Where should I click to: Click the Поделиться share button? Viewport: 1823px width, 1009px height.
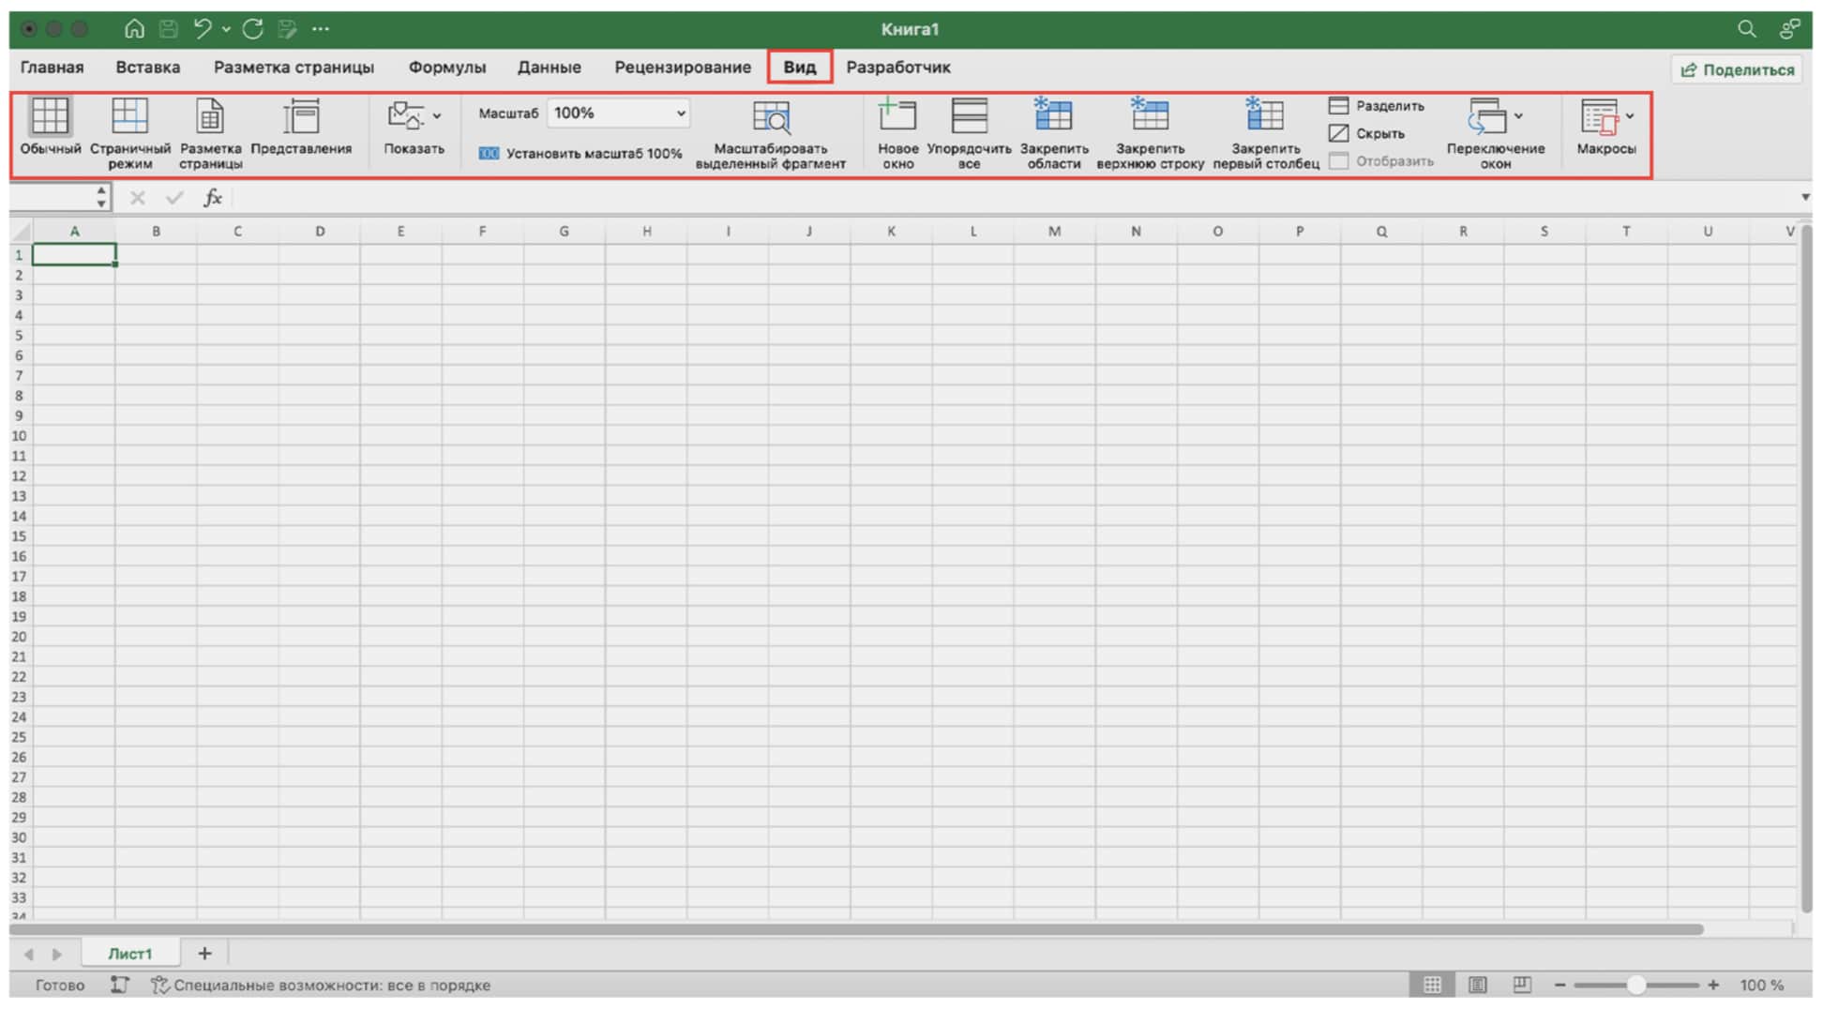(x=1737, y=69)
